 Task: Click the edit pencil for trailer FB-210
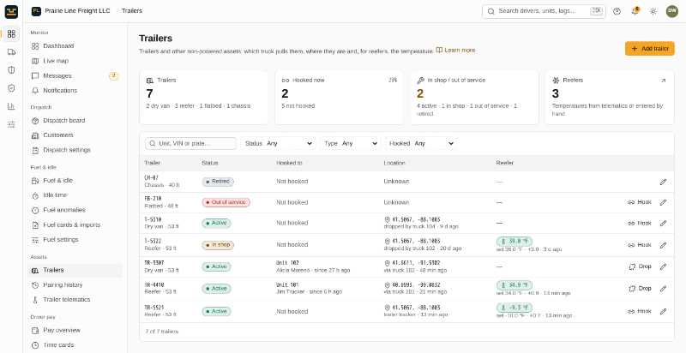click(x=663, y=202)
